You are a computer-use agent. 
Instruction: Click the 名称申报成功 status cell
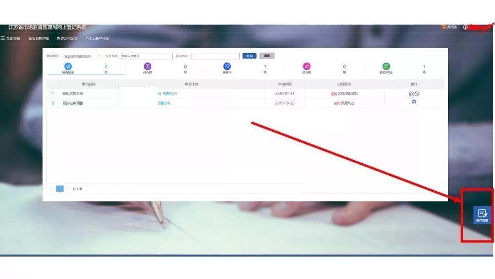[344, 94]
